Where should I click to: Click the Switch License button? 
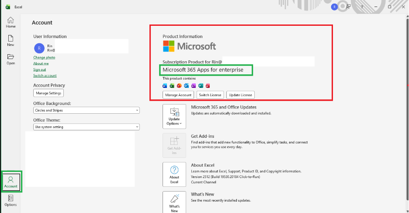point(210,95)
